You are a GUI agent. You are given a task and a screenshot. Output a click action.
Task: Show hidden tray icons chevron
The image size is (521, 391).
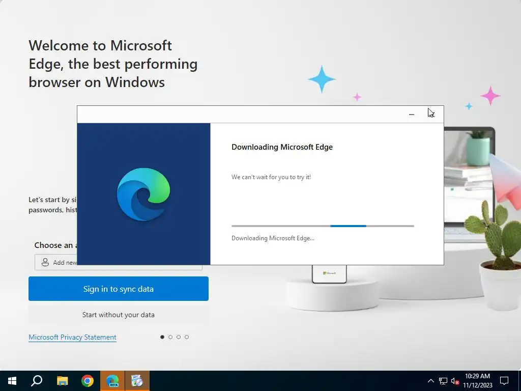click(430, 381)
